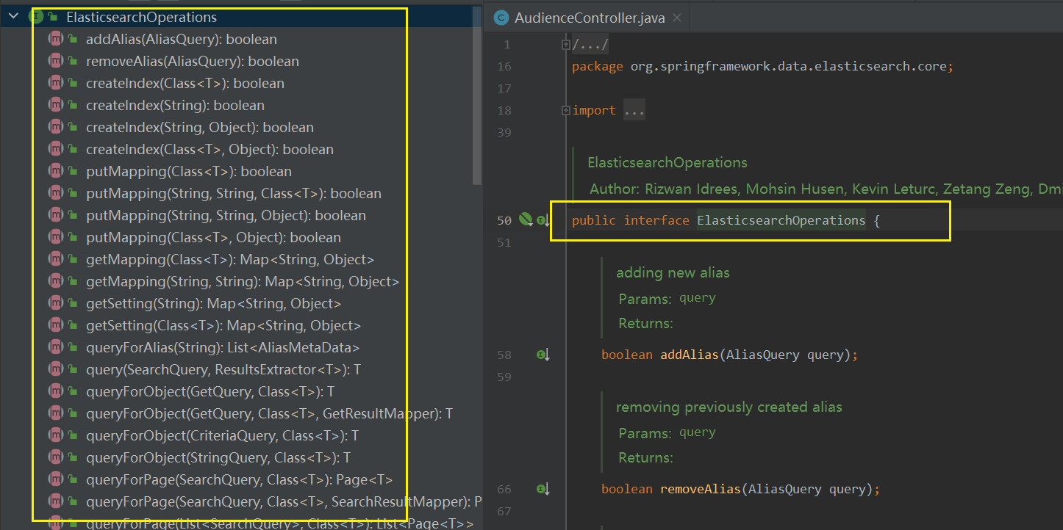Click implemented-method gutter icon at line 58
The width and height of the screenshot is (1063, 530).
543,355
